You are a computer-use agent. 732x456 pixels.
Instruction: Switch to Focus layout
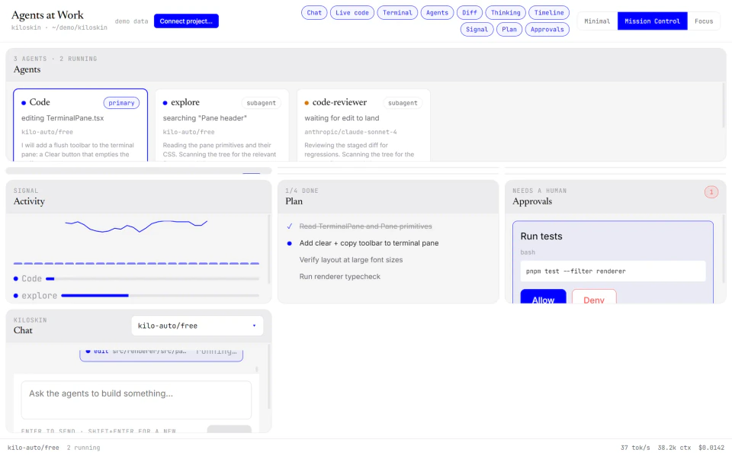point(704,21)
